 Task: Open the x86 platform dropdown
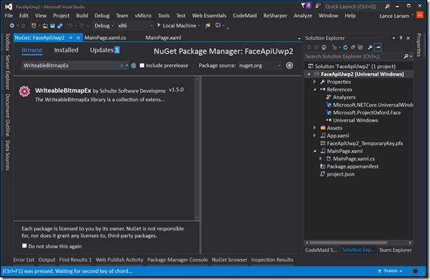click(x=135, y=25)
